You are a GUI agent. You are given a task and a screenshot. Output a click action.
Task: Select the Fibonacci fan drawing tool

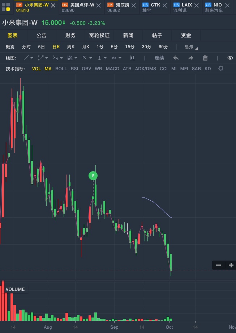(x=70, y=58)
